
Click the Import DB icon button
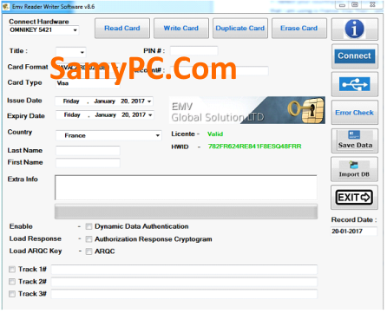(x=354, y=169)
